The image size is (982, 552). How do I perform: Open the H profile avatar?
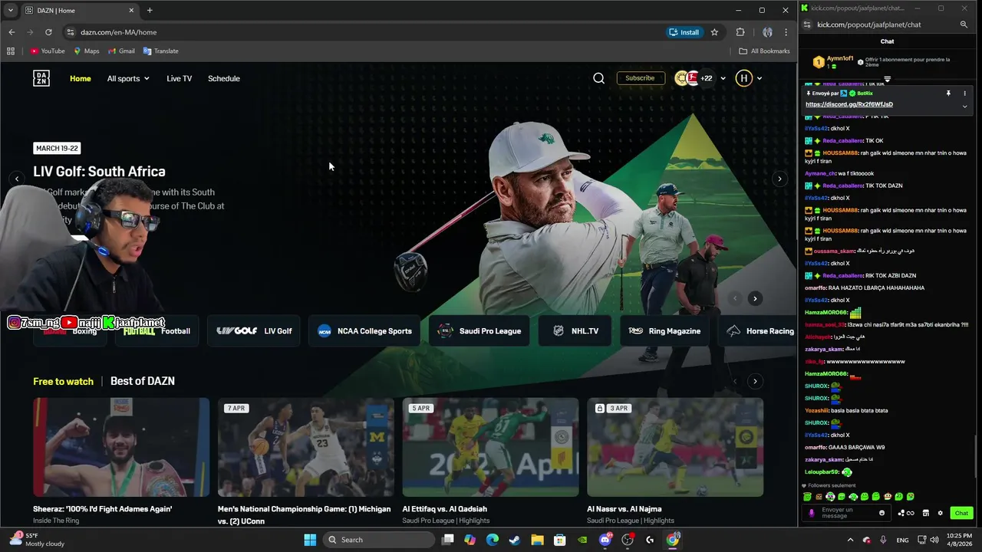pos(743,78)
